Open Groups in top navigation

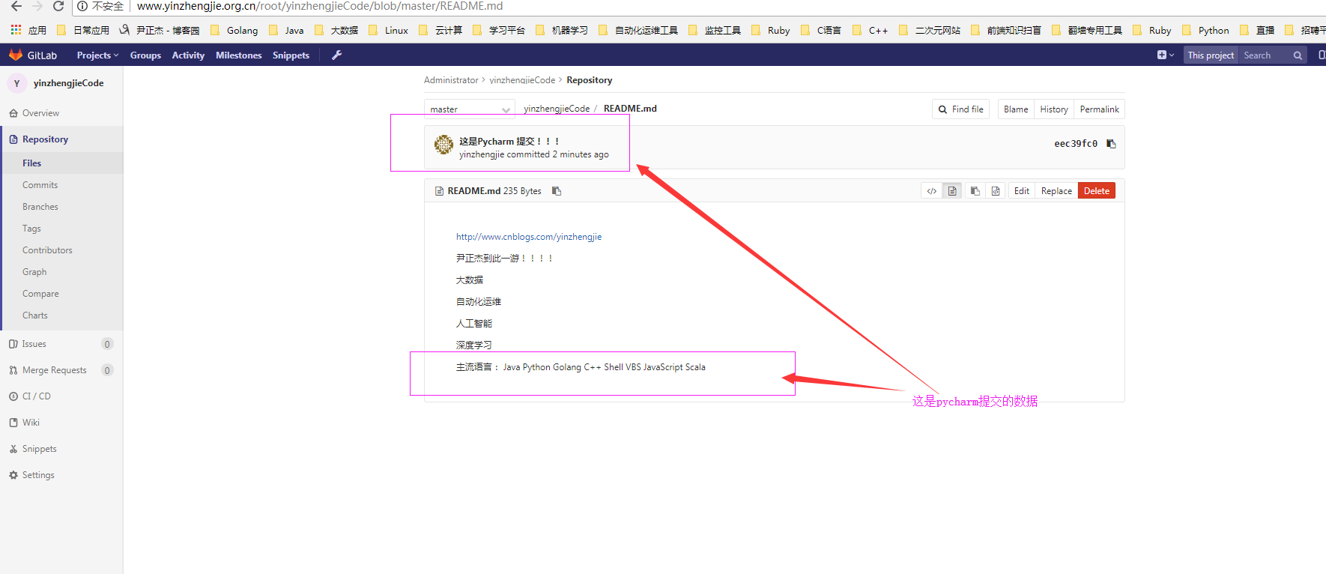point(145,55)
